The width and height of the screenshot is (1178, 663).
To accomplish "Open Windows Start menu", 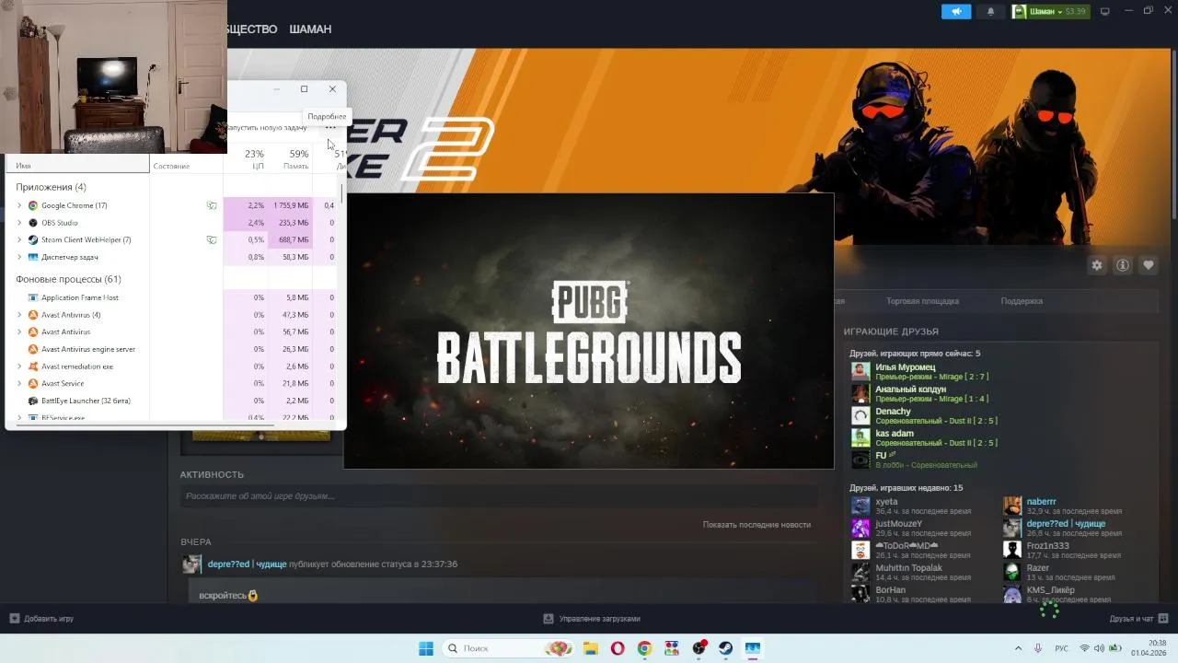I will (x=426, y=648).
